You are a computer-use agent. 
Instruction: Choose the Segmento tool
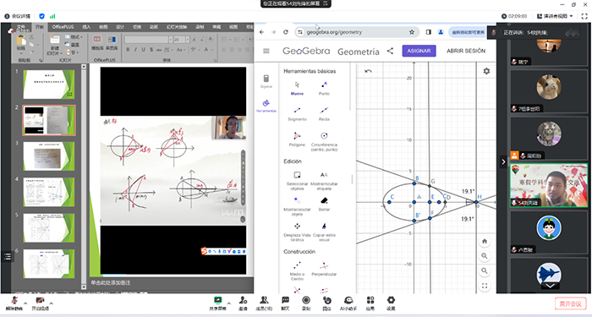(x=297, y=113)
